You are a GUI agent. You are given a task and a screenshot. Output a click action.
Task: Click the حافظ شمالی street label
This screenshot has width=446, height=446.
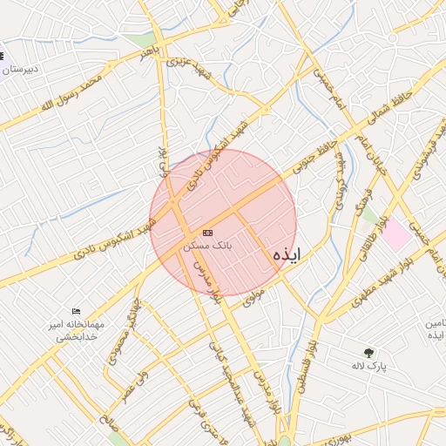(389, 108)
